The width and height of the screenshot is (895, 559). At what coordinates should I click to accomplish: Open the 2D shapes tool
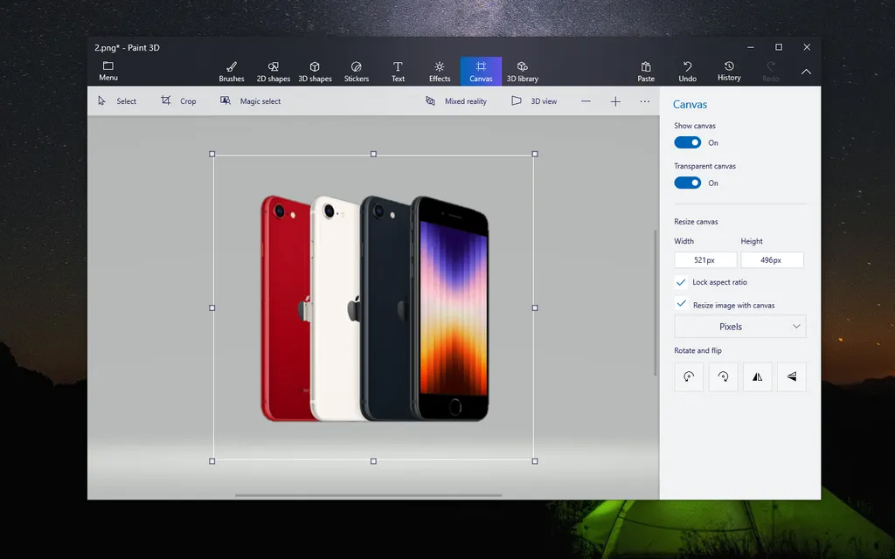click(273, 72)
